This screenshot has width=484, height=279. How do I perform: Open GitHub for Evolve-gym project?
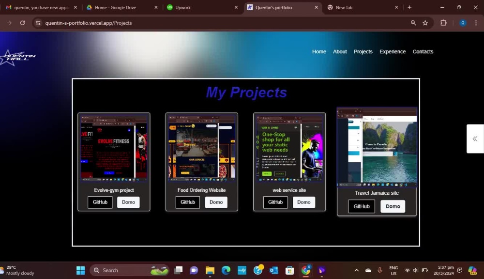pos(100,202)
